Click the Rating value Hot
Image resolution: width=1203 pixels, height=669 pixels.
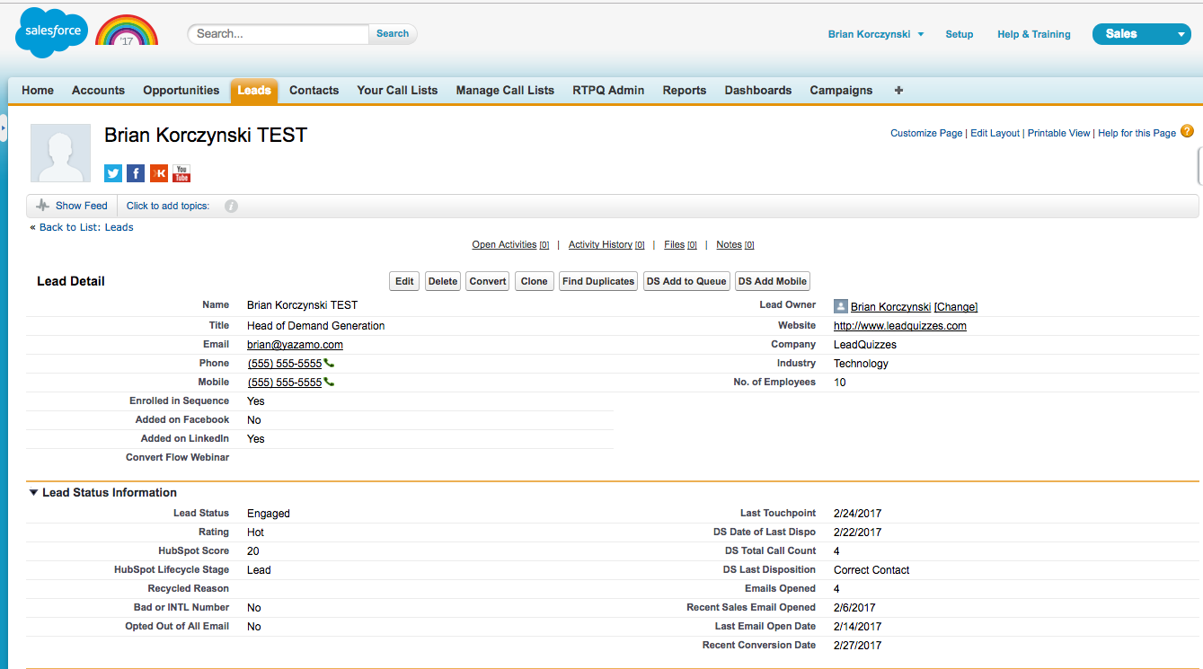point(255,533)
